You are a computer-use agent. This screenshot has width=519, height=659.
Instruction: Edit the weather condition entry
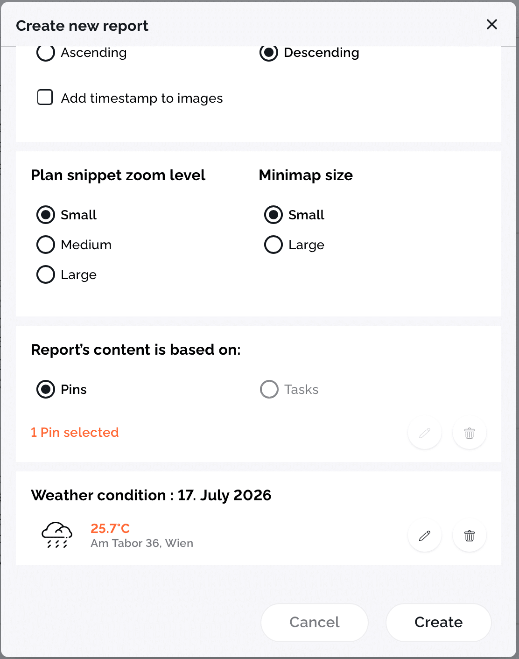tap(425, 535)
